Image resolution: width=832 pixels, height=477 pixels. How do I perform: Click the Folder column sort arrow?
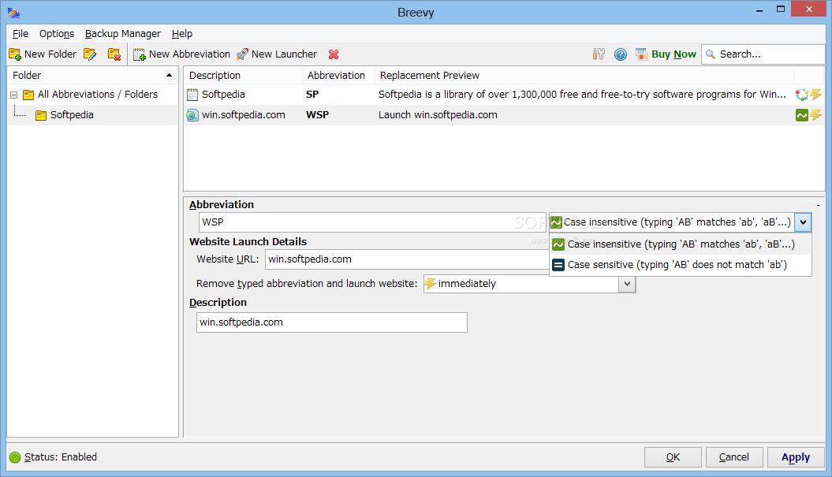coord(169,76)
